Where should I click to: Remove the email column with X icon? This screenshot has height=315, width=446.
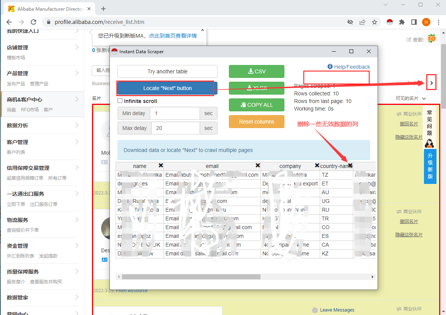point(257,166)
